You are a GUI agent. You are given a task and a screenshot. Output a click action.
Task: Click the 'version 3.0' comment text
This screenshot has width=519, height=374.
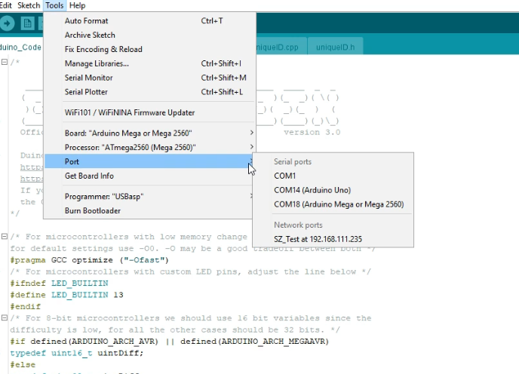tap(312, 133)
